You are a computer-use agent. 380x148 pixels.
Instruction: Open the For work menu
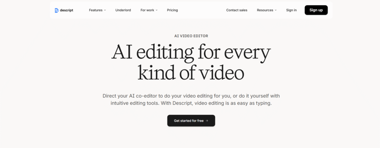tap(147, 10)
